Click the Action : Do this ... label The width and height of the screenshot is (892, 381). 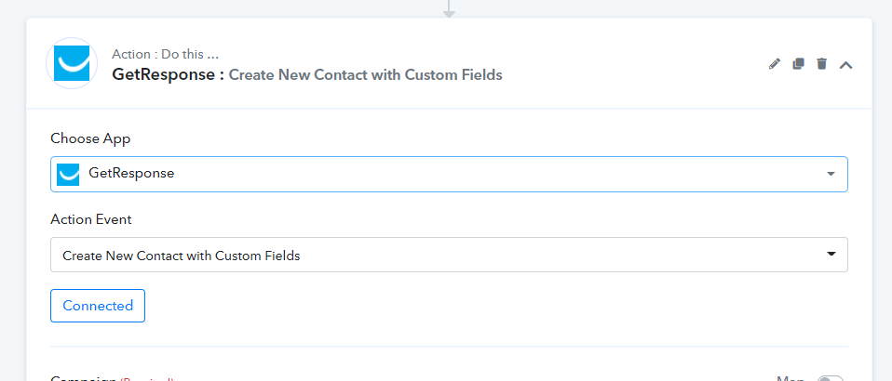(165, 55)
